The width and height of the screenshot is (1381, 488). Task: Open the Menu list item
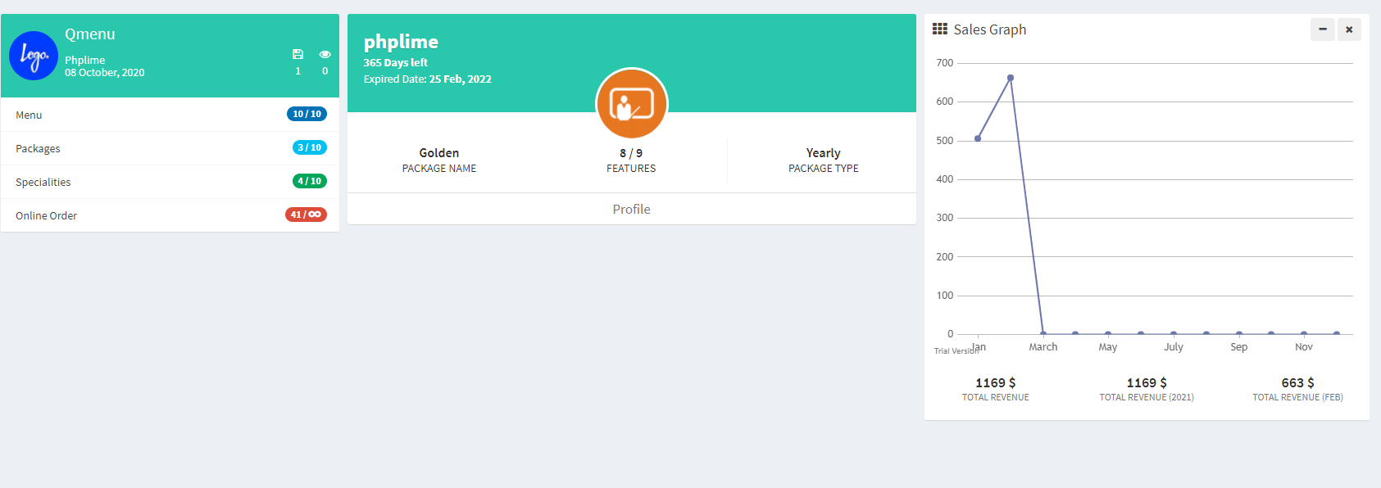pos(170,115)
